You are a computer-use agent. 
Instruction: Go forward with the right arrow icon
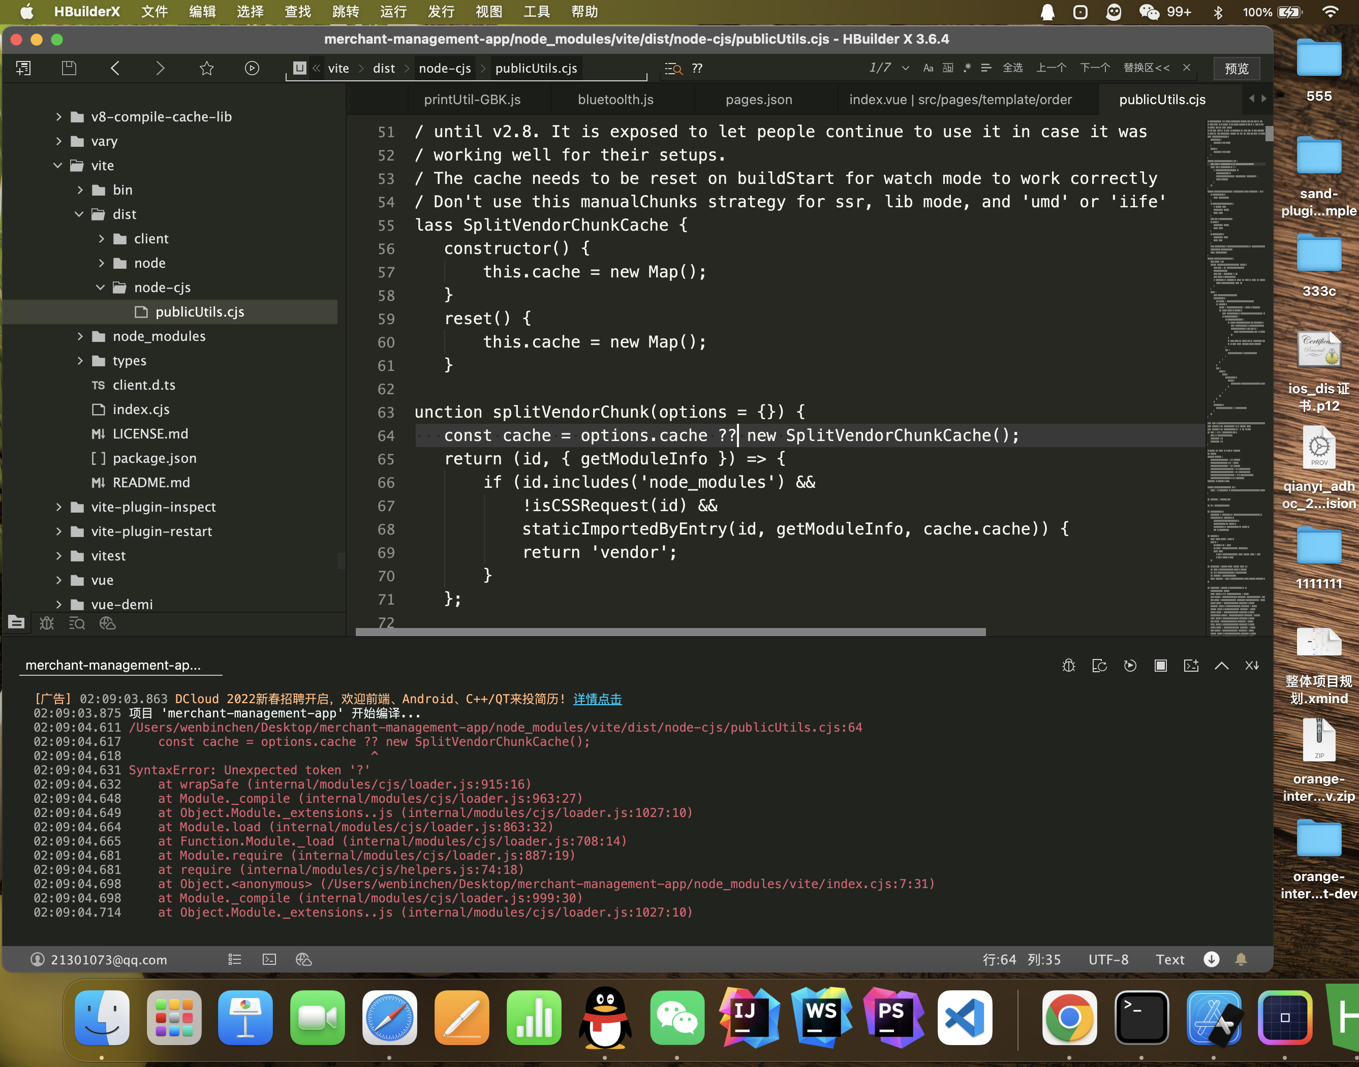(160, 68)
